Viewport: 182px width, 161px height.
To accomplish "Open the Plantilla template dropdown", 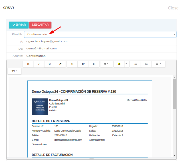I will pyautogui.click(x=100, y=34).
